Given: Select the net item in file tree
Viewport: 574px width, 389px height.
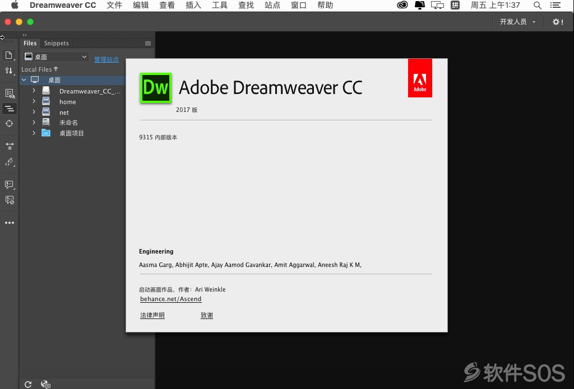Looking at the screenshot, I should coord(64,113).
